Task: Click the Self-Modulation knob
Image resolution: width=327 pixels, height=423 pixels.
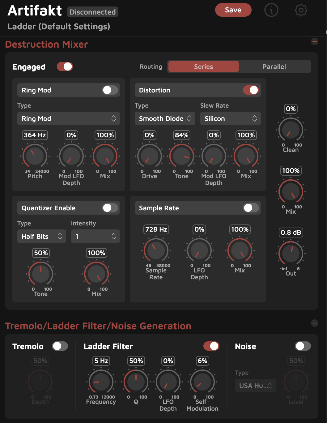Action: (x=202, y=382)
